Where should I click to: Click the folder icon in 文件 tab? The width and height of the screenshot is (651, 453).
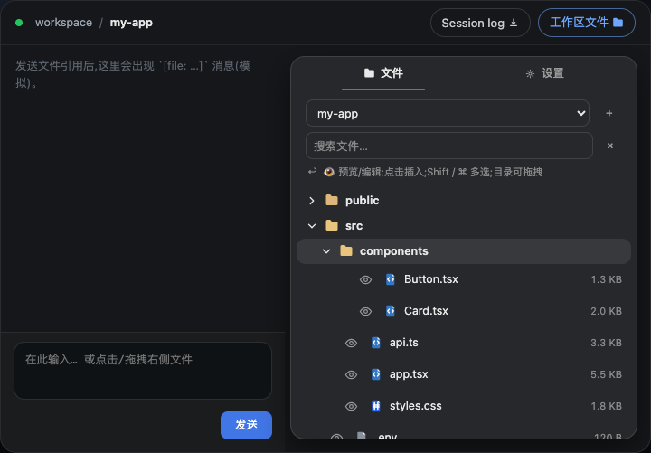coord(369,73)
